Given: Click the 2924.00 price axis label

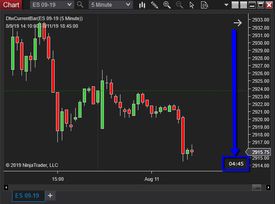Looking at the screenshot, I should click(x=261, y=89).
